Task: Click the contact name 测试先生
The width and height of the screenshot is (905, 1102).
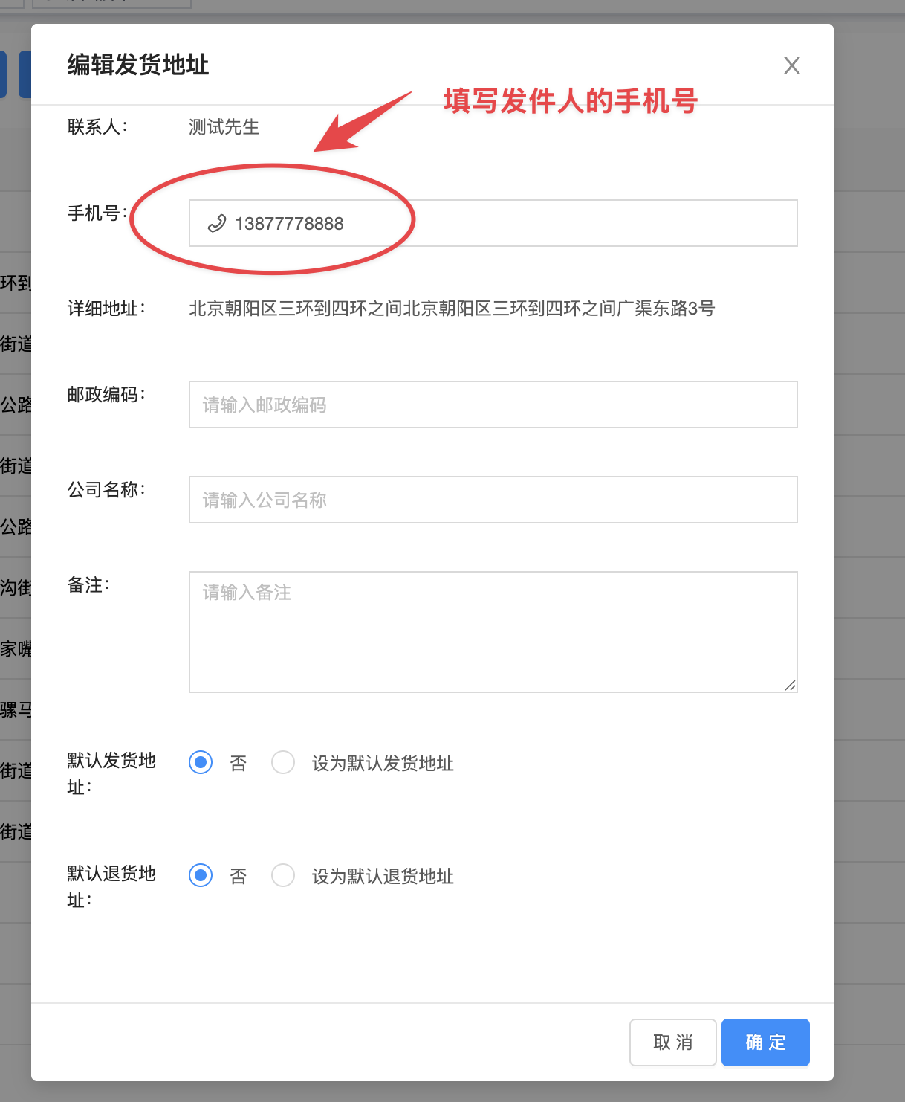Action: [224, 127]
